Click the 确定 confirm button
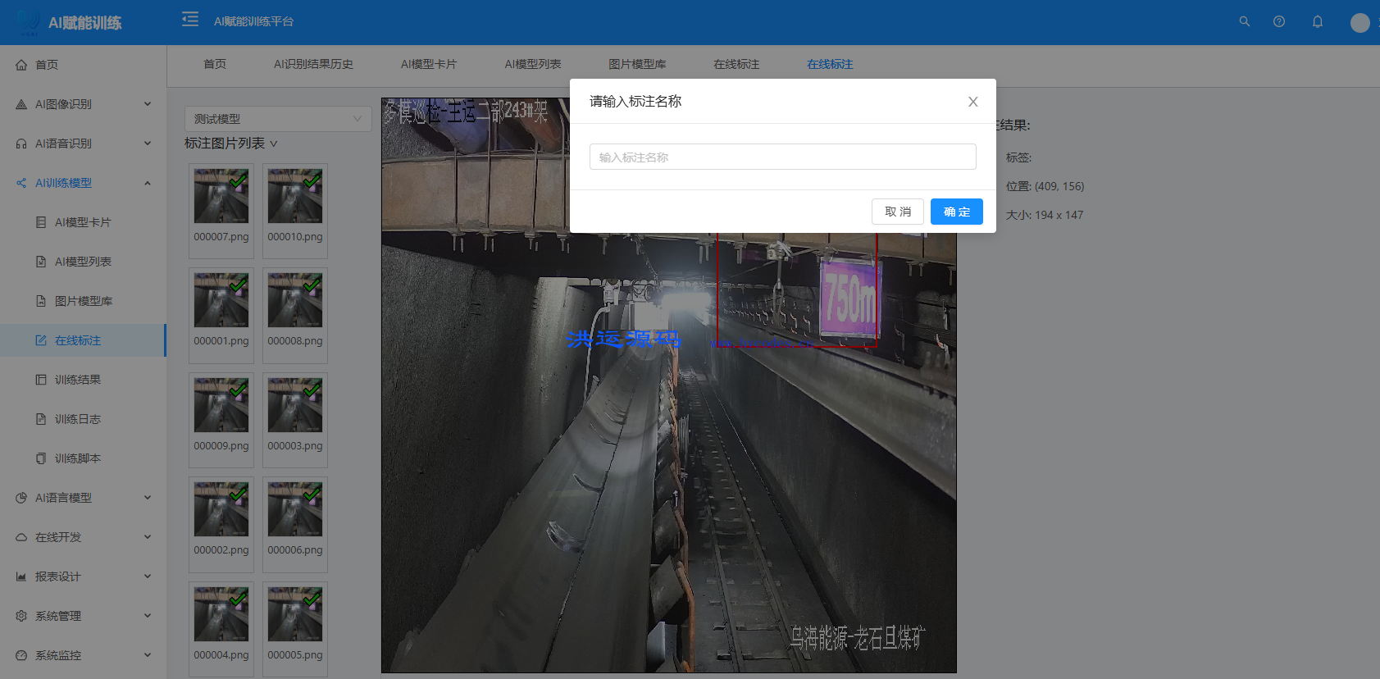 click(956, 212)
